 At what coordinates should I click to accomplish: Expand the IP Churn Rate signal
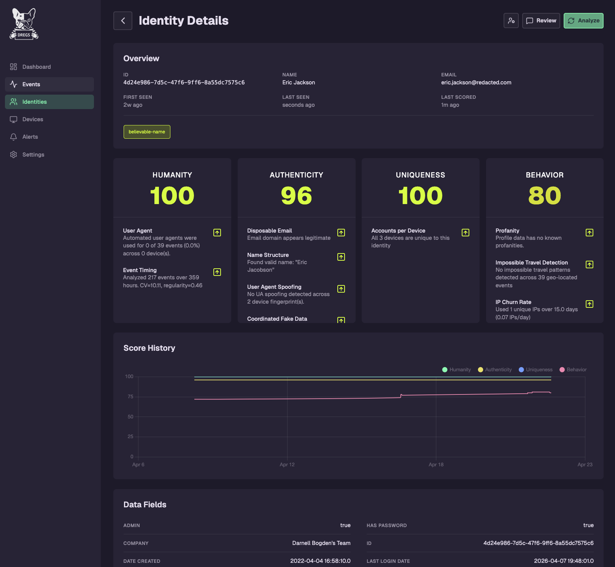point(589,304)
